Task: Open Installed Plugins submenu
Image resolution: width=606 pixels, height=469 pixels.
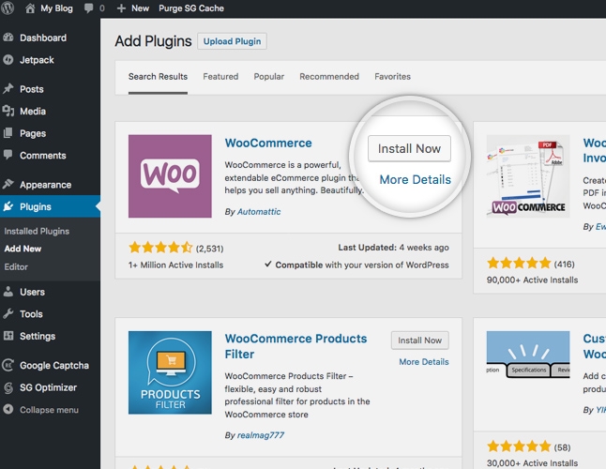Action: tap(37, 231)
